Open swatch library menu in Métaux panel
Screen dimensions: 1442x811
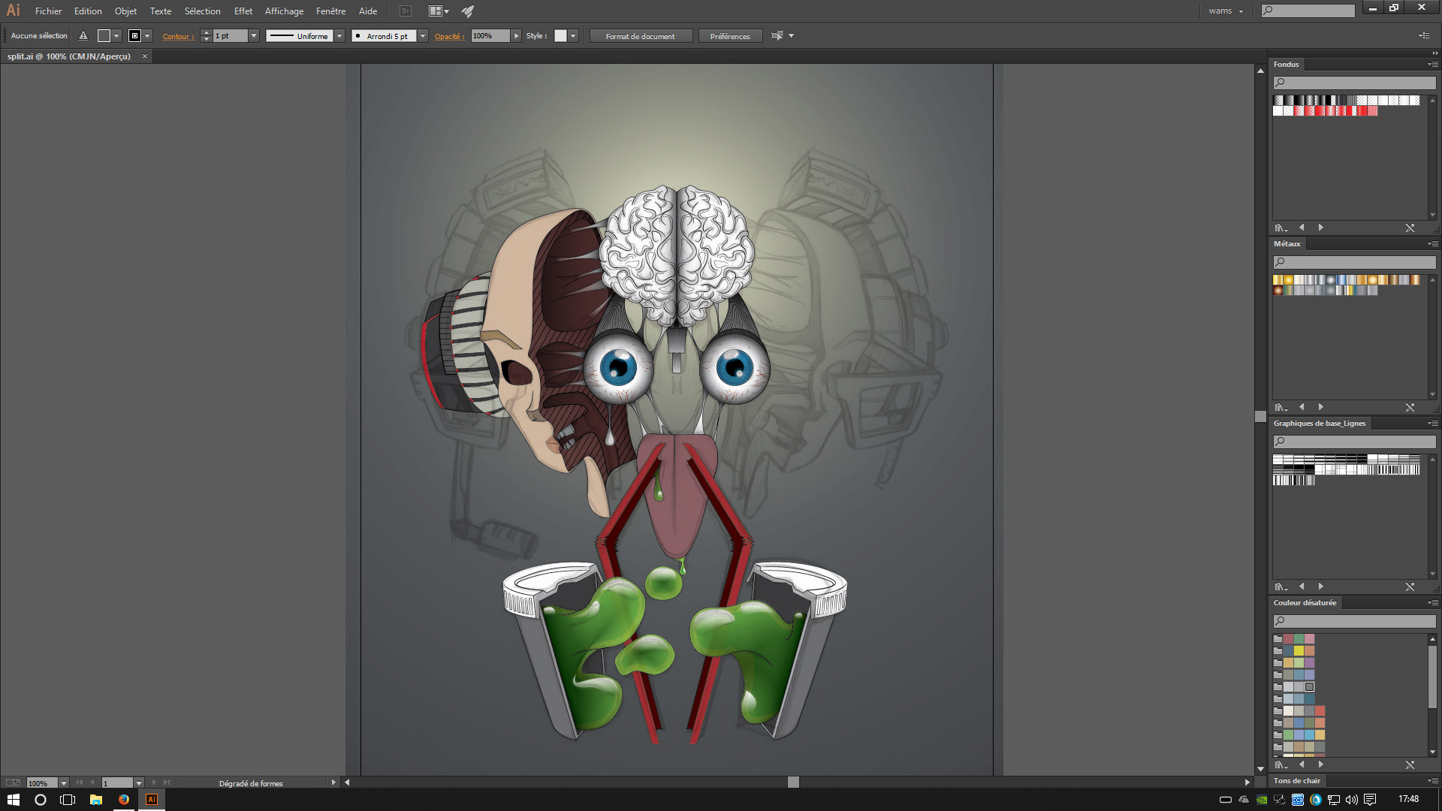pos(1281,408)
